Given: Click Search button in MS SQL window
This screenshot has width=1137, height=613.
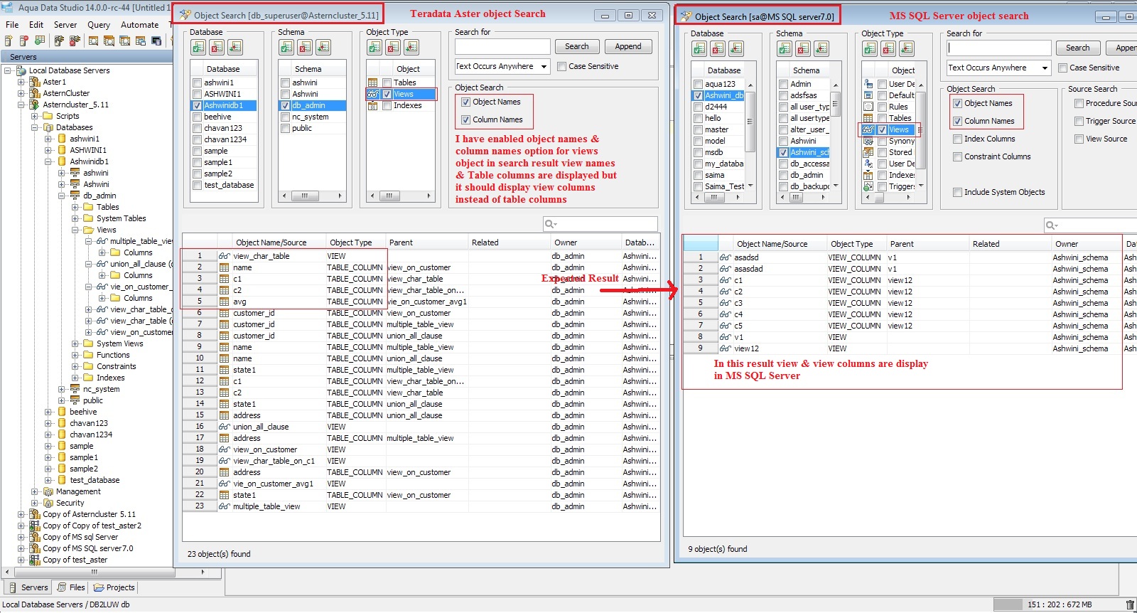Looking at the screenshot, I should pyautogui.click(x=1078, y=48).
